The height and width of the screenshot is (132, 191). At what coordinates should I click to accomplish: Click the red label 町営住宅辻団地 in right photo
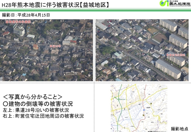pyautogui.click(x=176, y=55)
